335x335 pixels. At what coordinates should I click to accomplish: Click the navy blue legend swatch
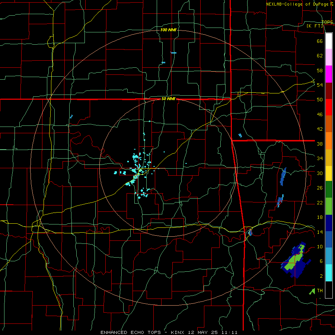[329, 223]
